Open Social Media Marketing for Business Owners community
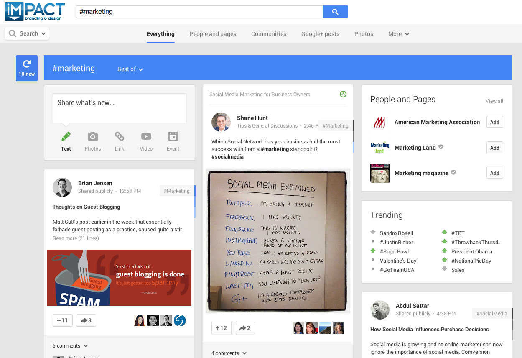Screen dimensions: 522x358 [260, 95]
